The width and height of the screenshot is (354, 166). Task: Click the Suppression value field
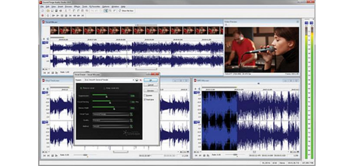coord(132,95)
